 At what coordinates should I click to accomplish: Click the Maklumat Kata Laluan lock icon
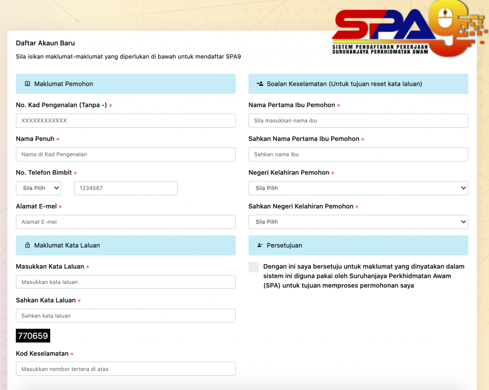(x=27, y=245)
